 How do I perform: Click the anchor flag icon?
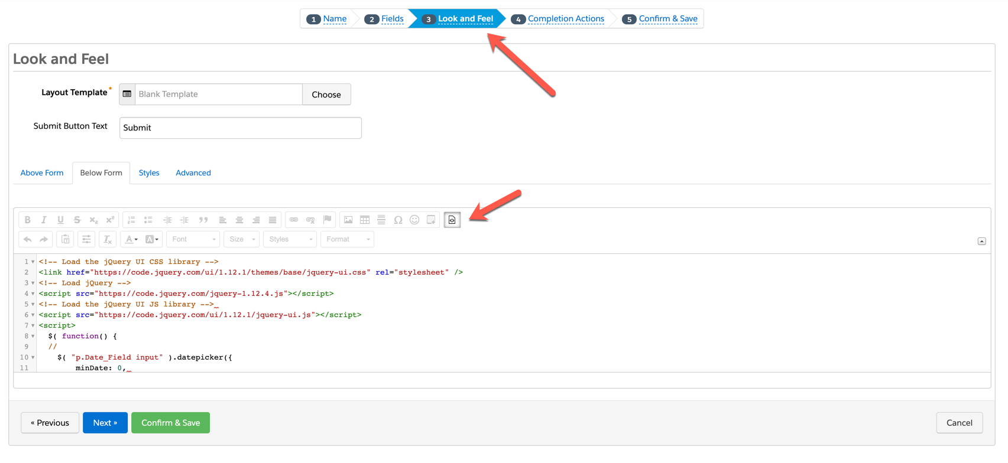(327, 220)
